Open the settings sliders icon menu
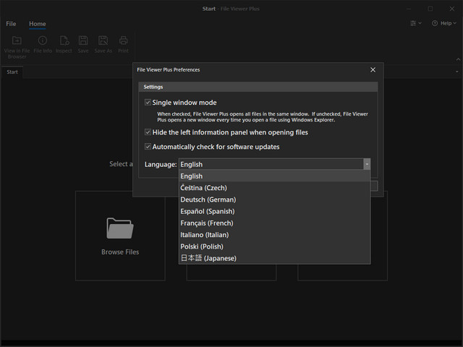Screen dimensions: 463x347 416,23
